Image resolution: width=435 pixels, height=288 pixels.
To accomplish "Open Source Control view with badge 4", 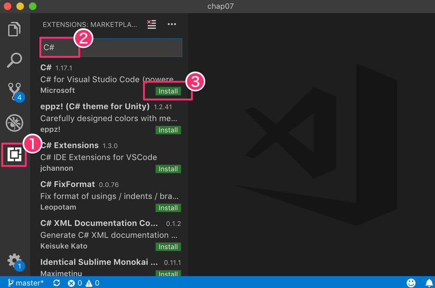I will click(x=15, y=91).
